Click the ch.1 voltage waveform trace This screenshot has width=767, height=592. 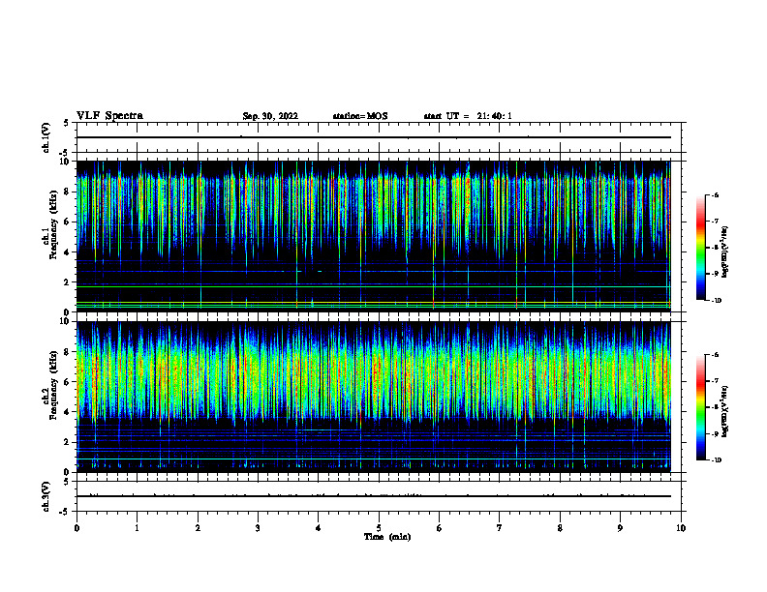pos(373,137)
